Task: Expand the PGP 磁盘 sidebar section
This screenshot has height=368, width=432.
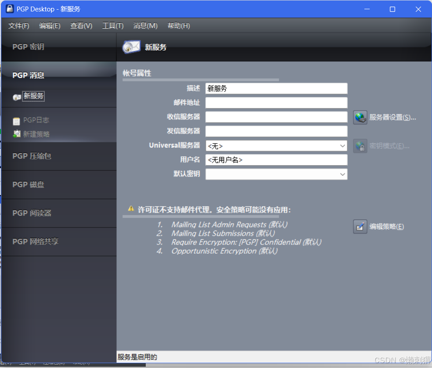Action: click(x=59, y=184)
